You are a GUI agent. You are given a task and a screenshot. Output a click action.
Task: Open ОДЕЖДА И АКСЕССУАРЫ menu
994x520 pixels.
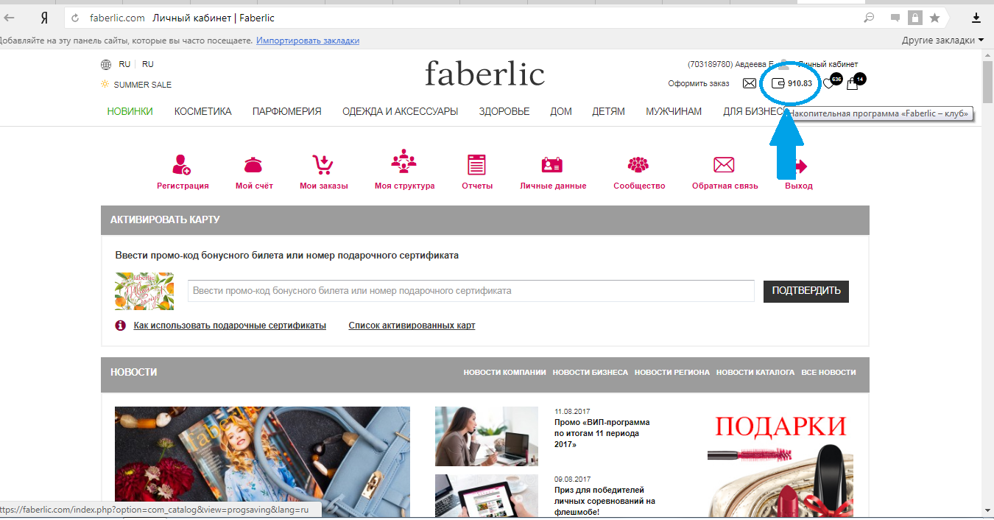point(400,111)
